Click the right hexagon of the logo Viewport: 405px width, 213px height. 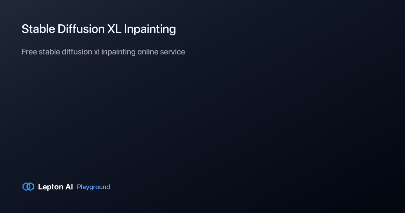tap(31, 187)
